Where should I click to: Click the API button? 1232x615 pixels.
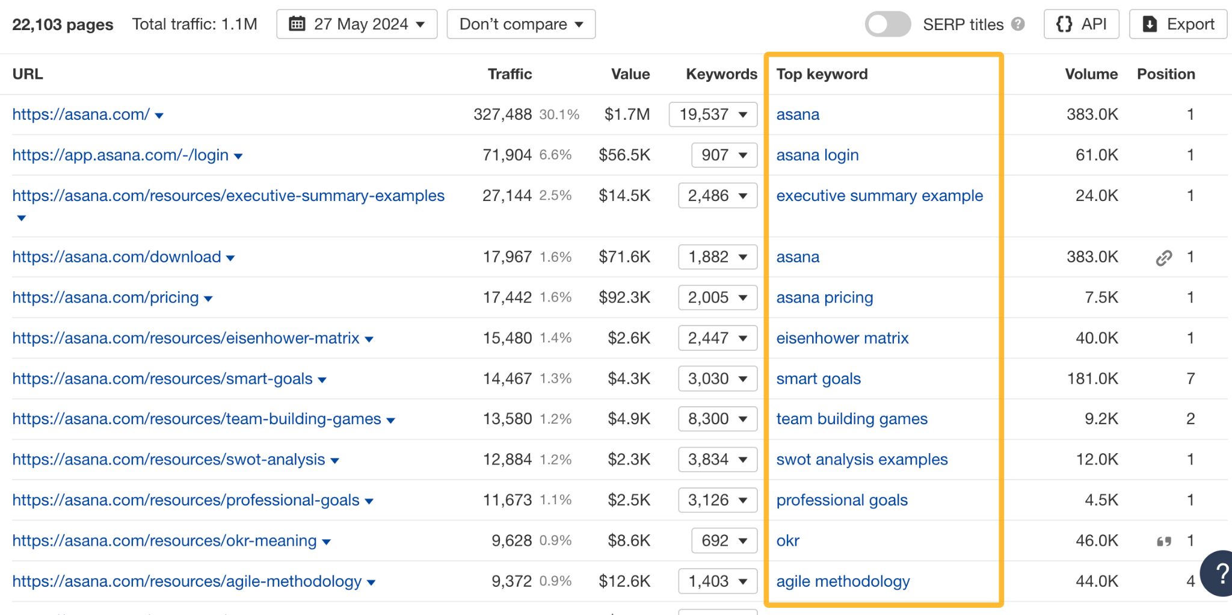pos(1081,24)
